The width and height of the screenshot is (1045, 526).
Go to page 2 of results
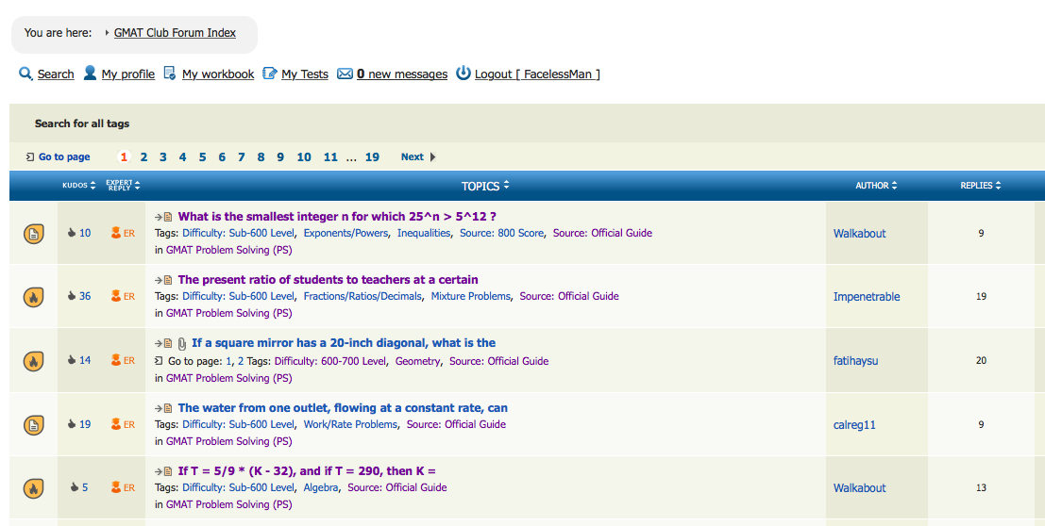coord(143,157)
